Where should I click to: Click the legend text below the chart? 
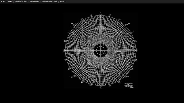pos(129,85)
